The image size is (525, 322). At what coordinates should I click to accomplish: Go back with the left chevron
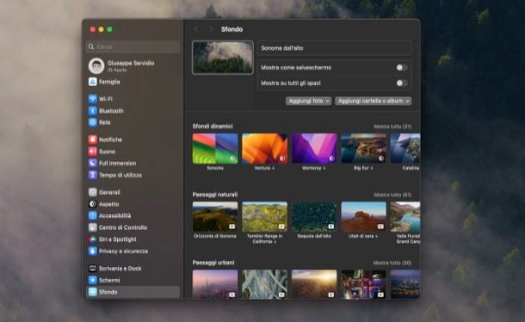pos(196,29)
